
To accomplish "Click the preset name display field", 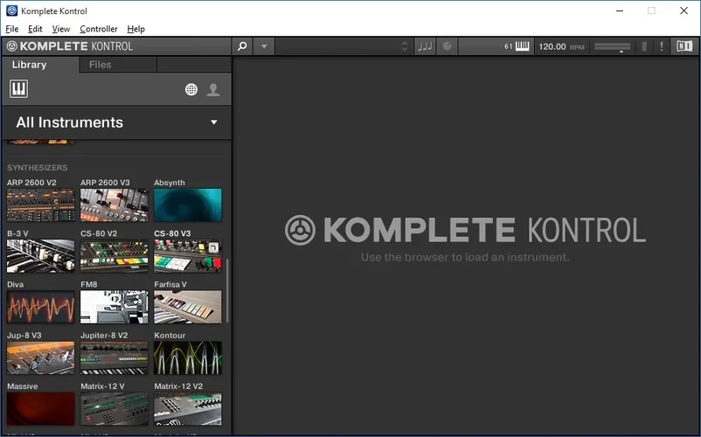I will click(343, 46).
